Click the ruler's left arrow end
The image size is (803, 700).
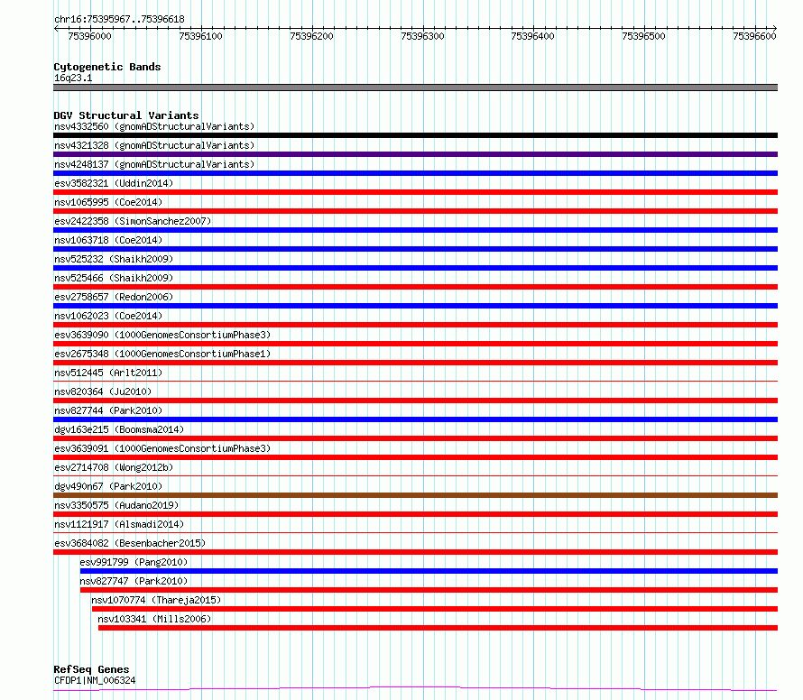coord(56,29)
